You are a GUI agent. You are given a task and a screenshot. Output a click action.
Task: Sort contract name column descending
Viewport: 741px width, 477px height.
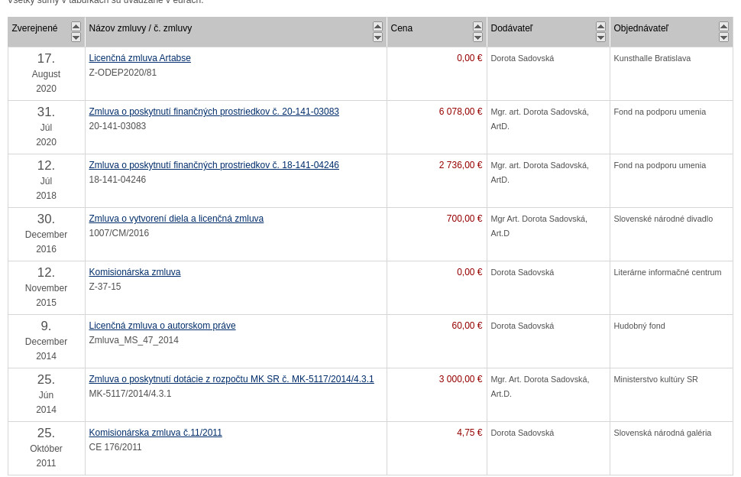tap(377, 37)
